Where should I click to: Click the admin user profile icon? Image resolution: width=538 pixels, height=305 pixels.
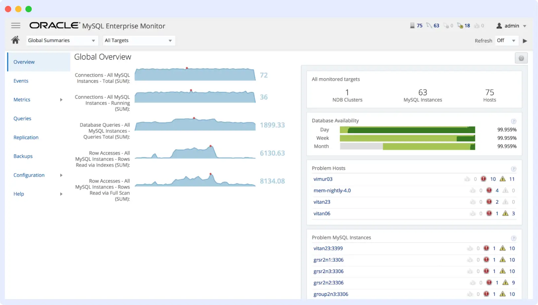click(x=499, y=25)
